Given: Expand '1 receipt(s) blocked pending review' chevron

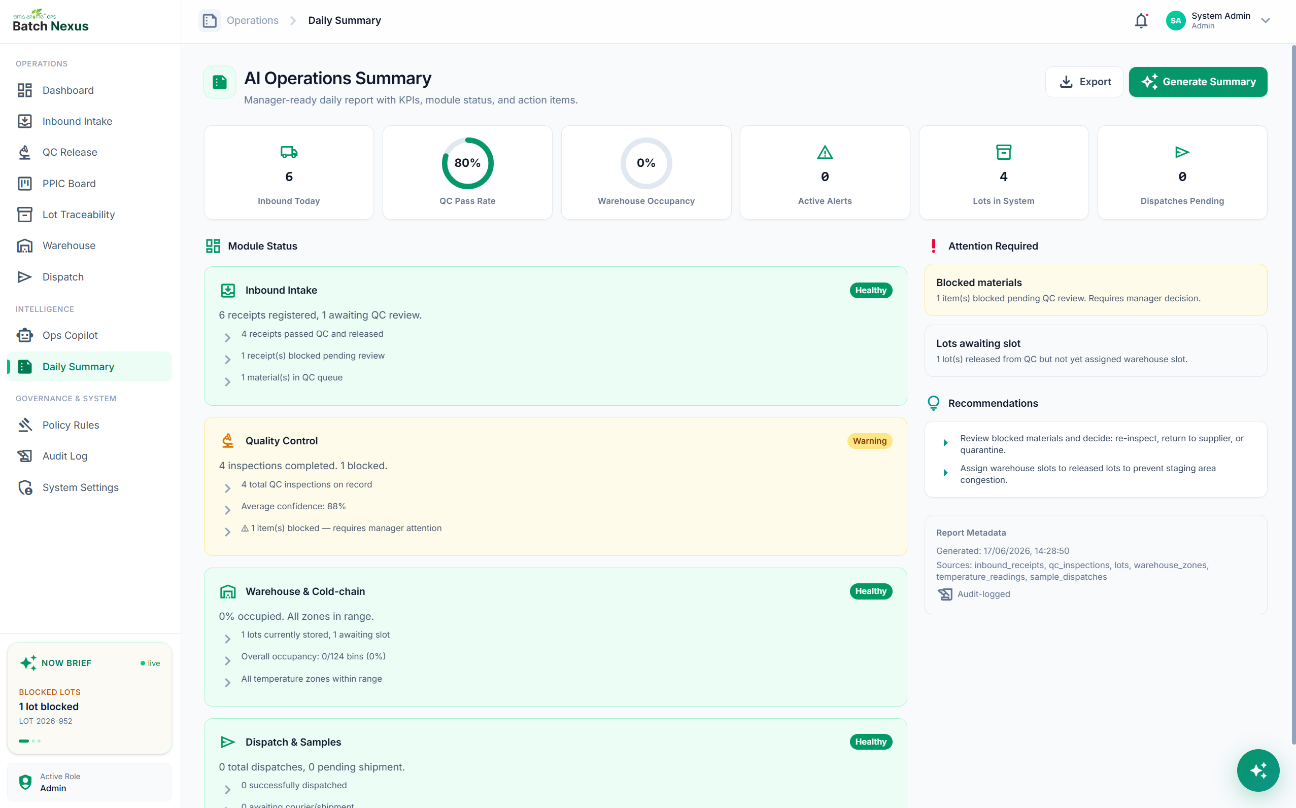Looking at the screenshot, I should 228,360.
